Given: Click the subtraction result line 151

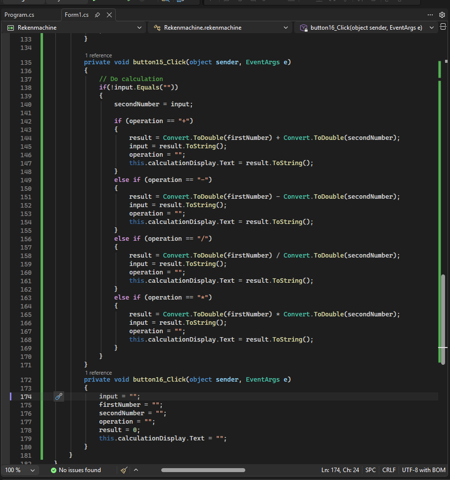Looking at the screenshot, I should (x=265, y=197).
